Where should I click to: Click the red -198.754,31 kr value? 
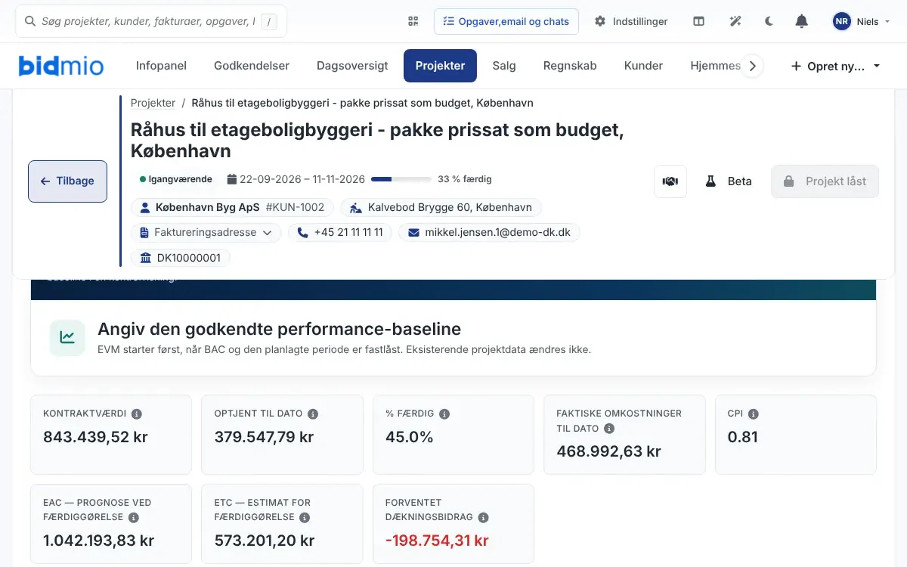[x=437, y=541]
